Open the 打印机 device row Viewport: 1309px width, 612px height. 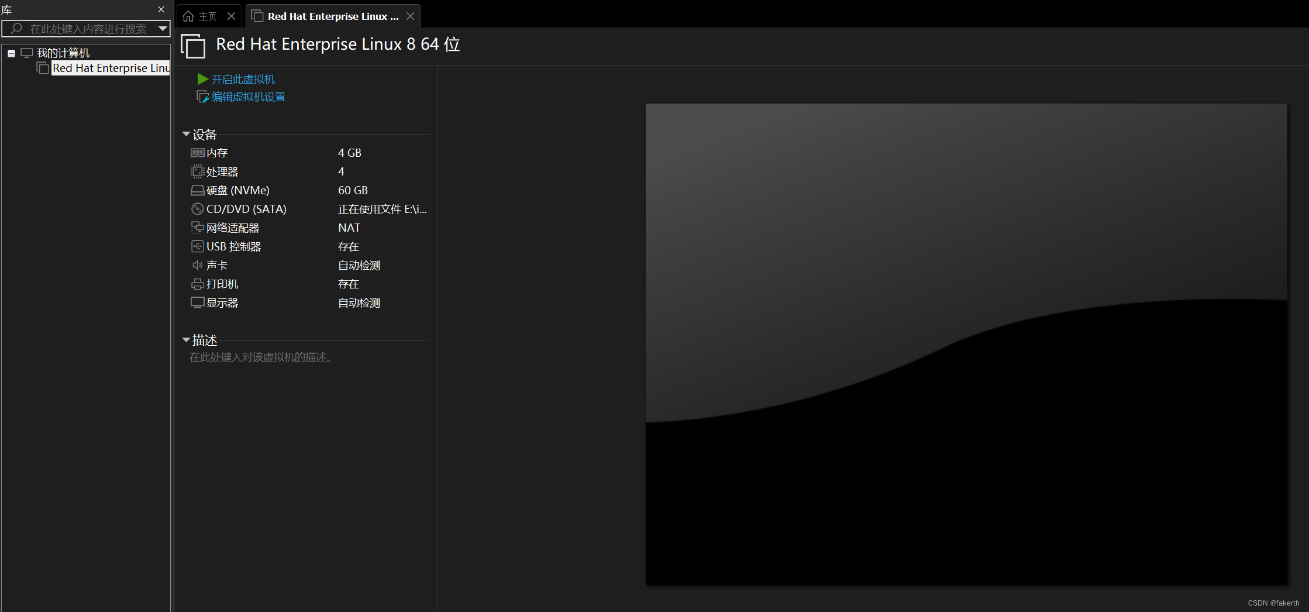[x=309, y=284]
